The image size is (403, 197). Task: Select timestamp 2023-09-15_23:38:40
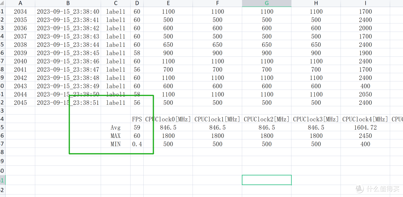(68, 12)
